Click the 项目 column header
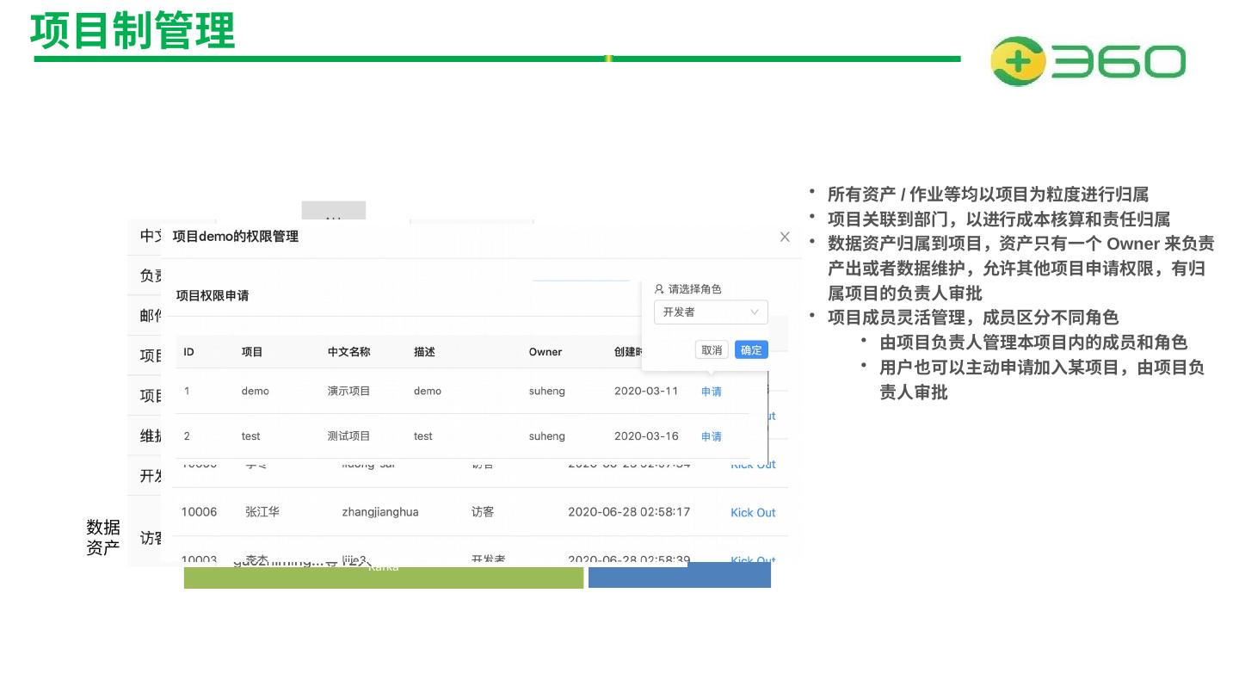 (251, 352)
